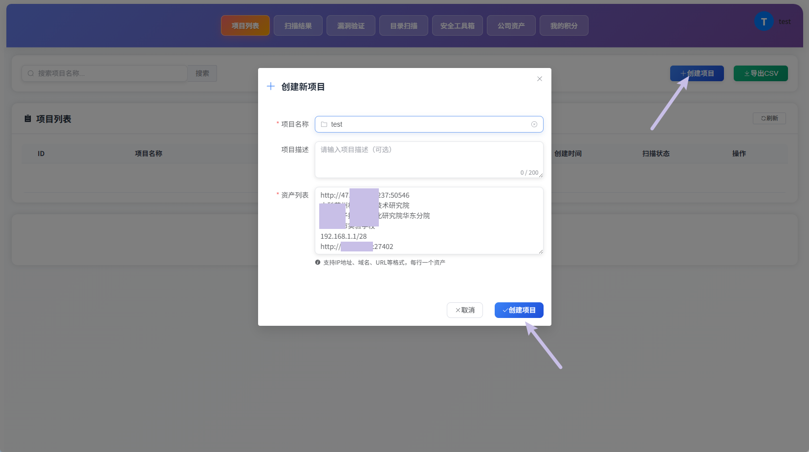Click the folder icon in name field
809x452 pixels.
click(324, 124)
